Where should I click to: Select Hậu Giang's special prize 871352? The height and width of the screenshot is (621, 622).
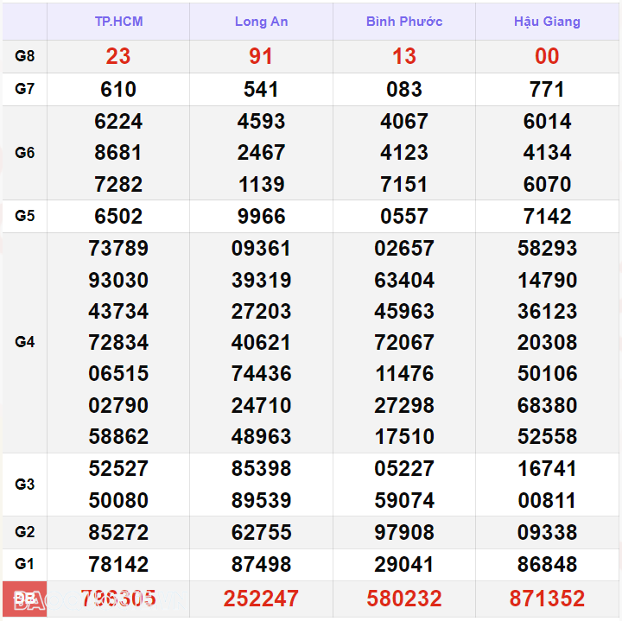(547, 598)
